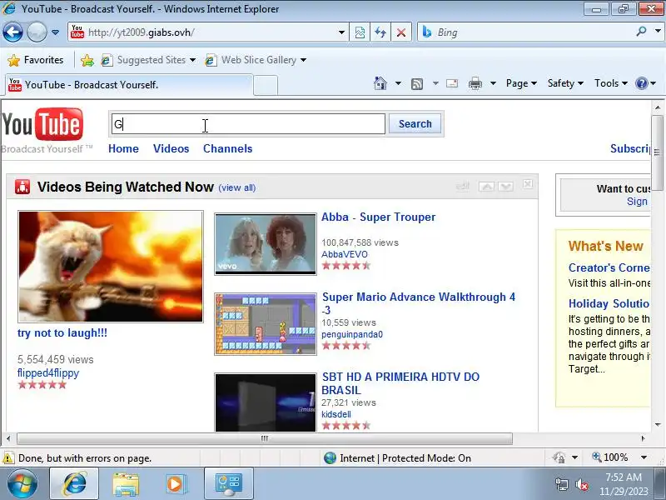The image size is (666, 500).
Task: Open a new blank tab
Action: click(266, 85)
